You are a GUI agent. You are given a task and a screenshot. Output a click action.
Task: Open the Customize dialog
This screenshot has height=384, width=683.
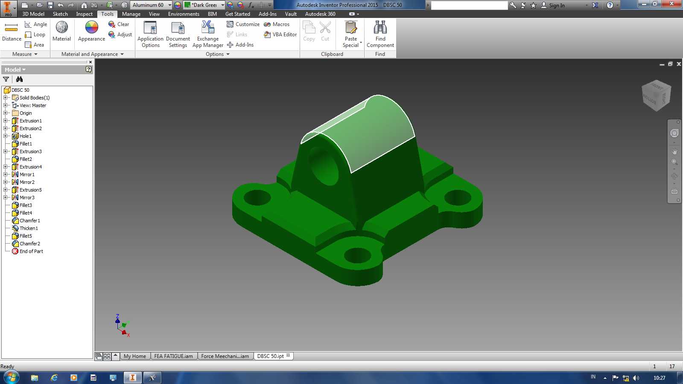coord(243,24)
